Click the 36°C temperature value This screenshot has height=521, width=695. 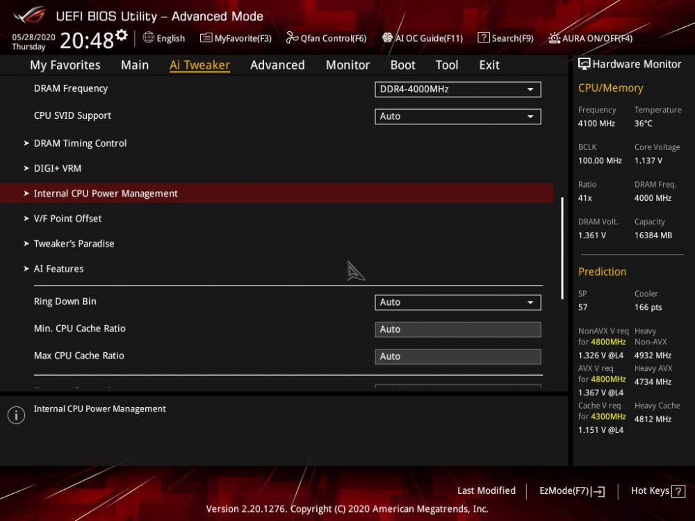click(x=643, y=124)
